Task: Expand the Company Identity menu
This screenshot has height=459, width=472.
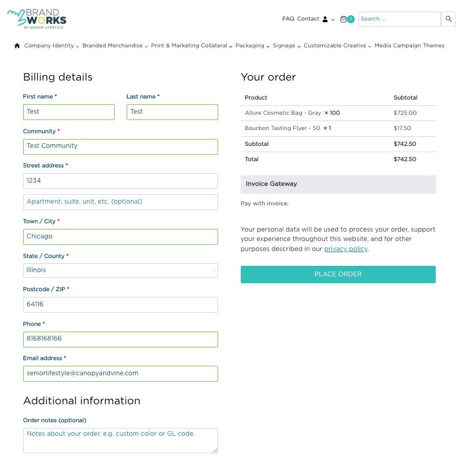Action: [52, 45]
